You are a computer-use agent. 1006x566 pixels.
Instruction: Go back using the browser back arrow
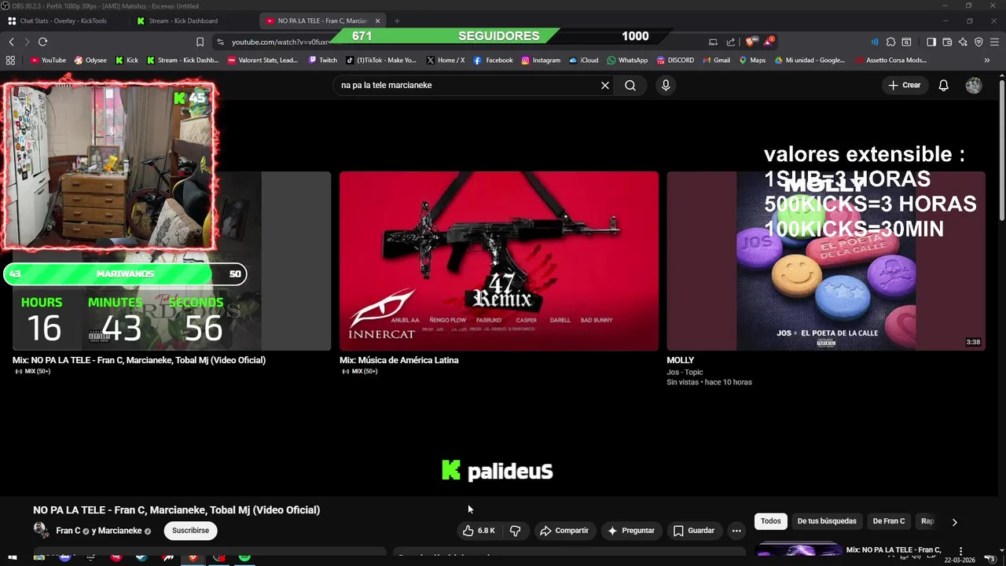[11, 42]
